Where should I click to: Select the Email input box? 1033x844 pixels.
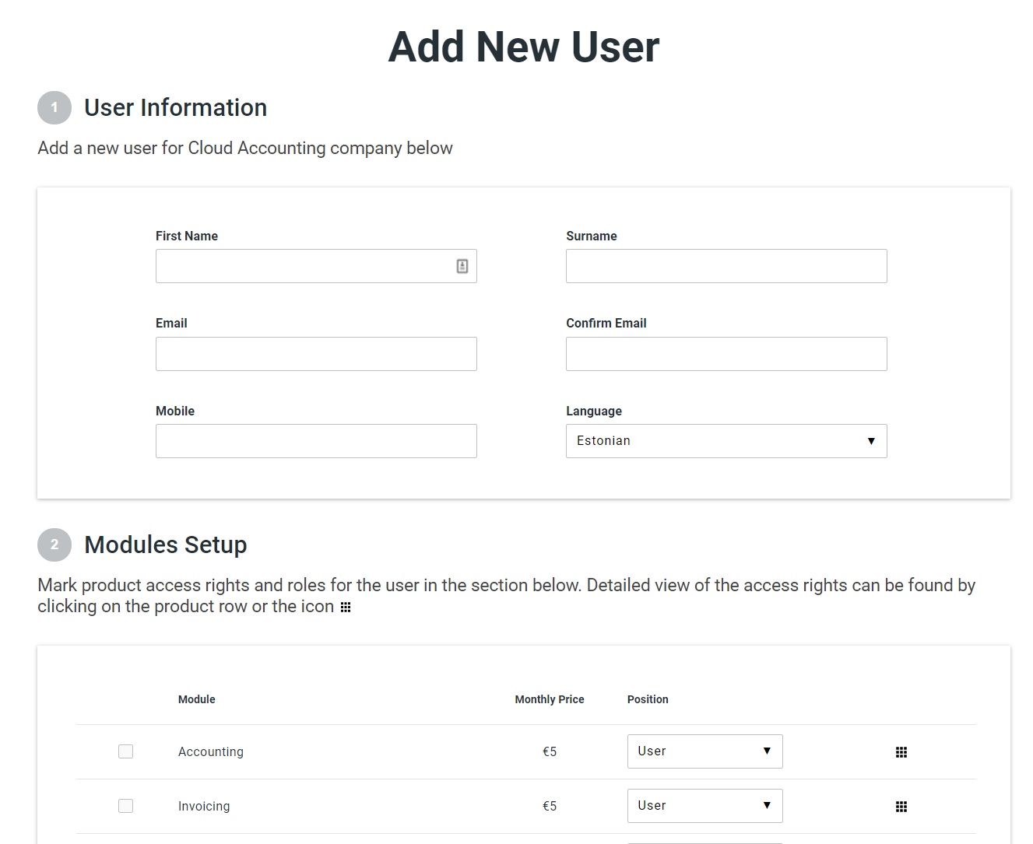(316, 354)
